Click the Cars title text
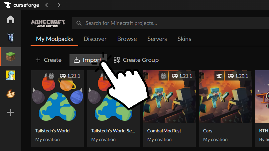The width and height of the screenshot is (269, 151). [x=207, y=131]
